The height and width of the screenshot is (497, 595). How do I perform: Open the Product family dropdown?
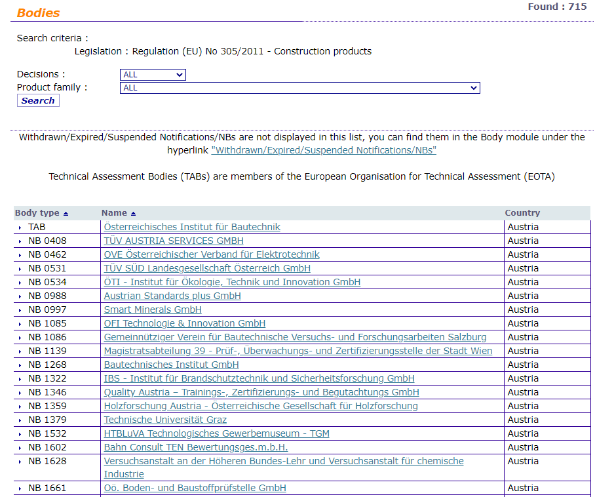(299, 88)
